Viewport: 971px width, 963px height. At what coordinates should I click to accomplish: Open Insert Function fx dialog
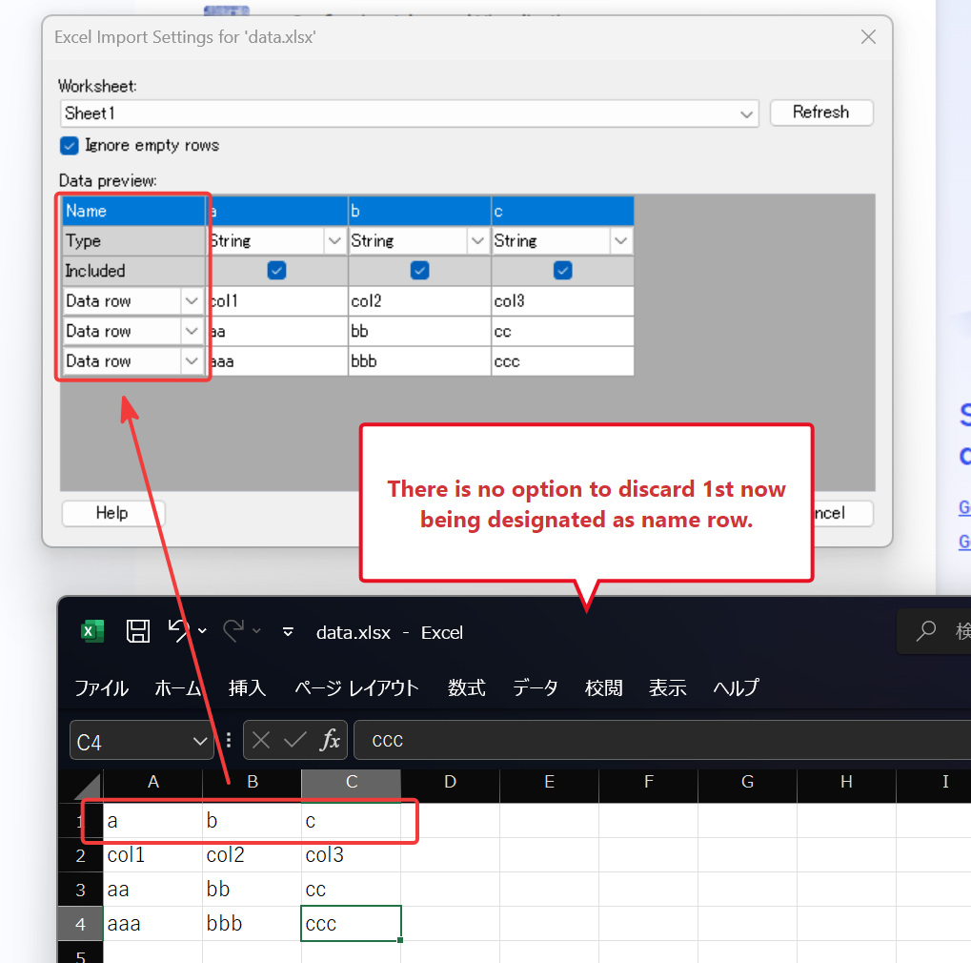tap(330, 740)
